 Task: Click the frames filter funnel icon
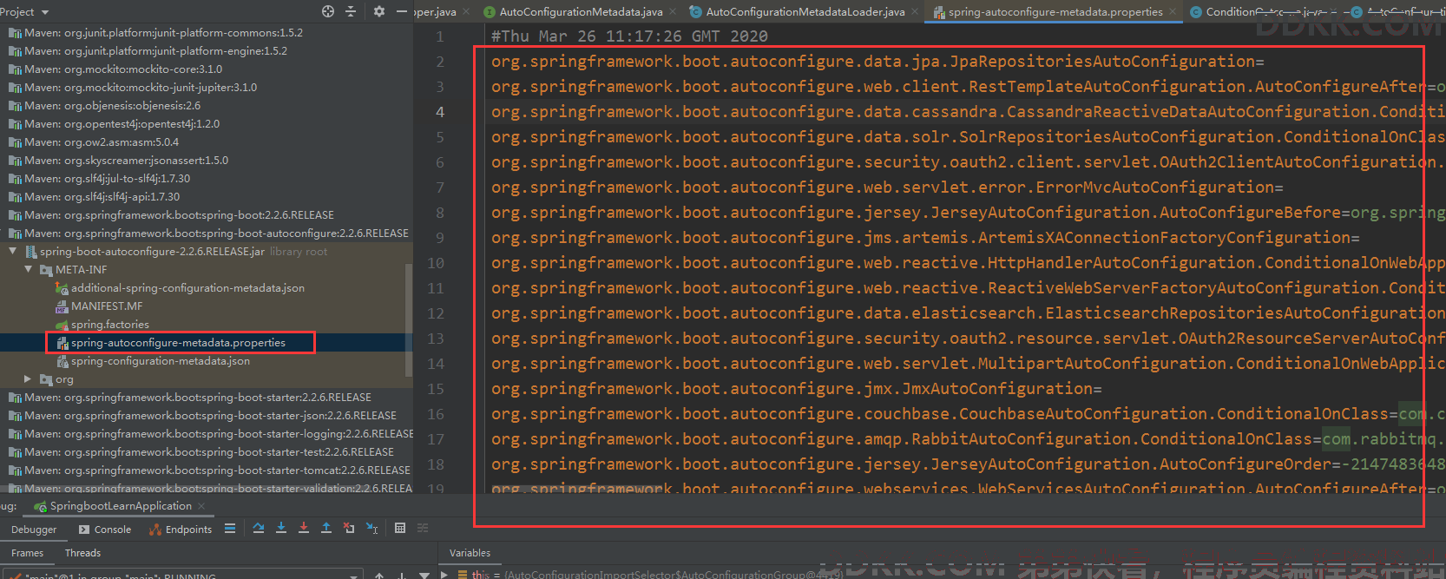click(424, 575)
